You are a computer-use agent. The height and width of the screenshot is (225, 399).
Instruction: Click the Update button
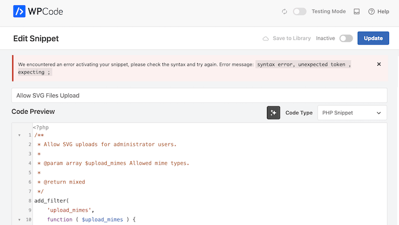pos(373,38)
